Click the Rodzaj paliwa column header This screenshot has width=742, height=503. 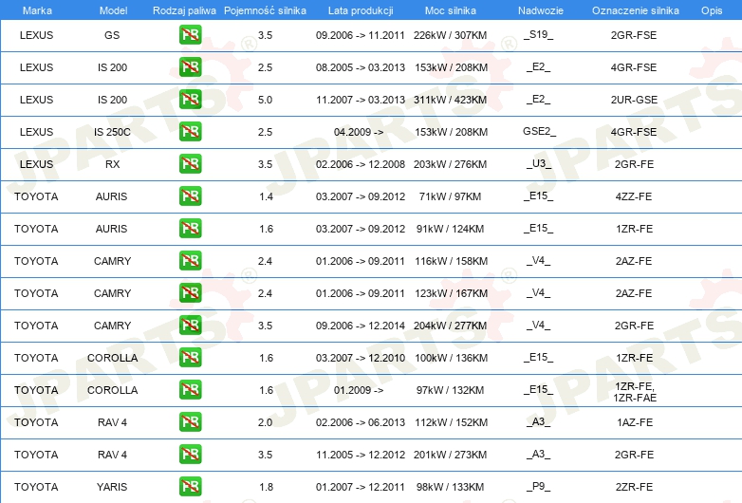point(184,10)
